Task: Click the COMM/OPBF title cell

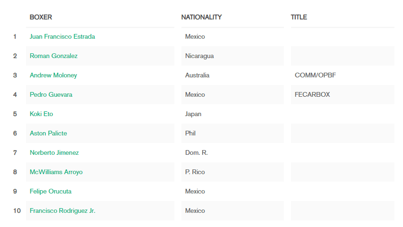Action: [x=315, y=75]
